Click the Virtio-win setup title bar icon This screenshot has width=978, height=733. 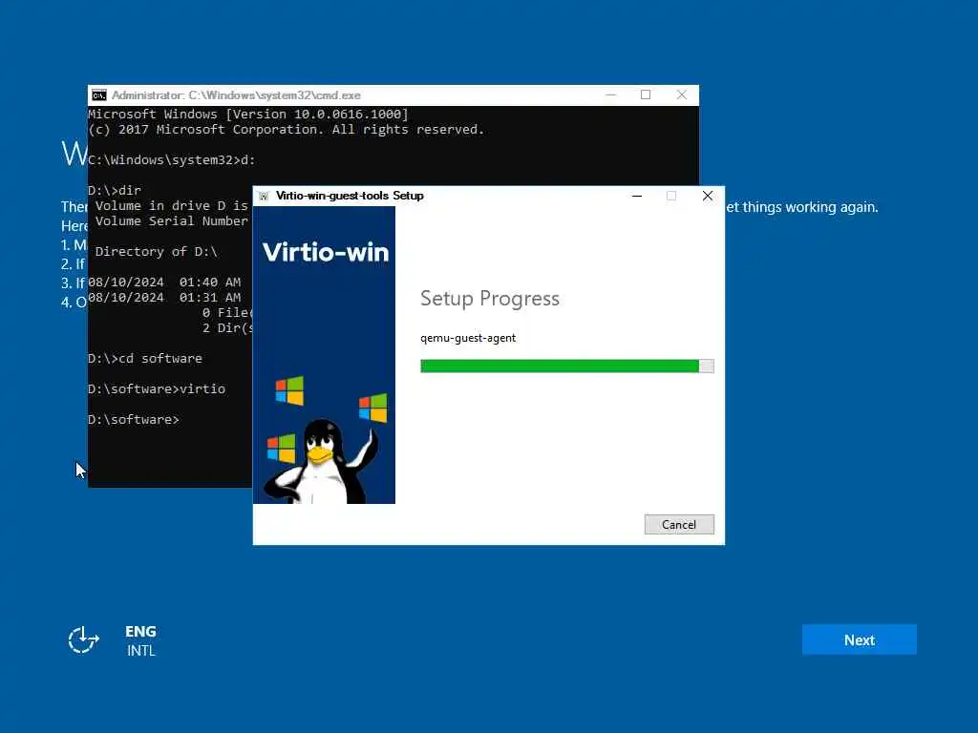[x=264, y=197]
